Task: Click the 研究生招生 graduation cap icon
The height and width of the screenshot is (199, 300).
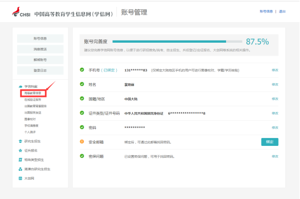Action: click(20, 141)
